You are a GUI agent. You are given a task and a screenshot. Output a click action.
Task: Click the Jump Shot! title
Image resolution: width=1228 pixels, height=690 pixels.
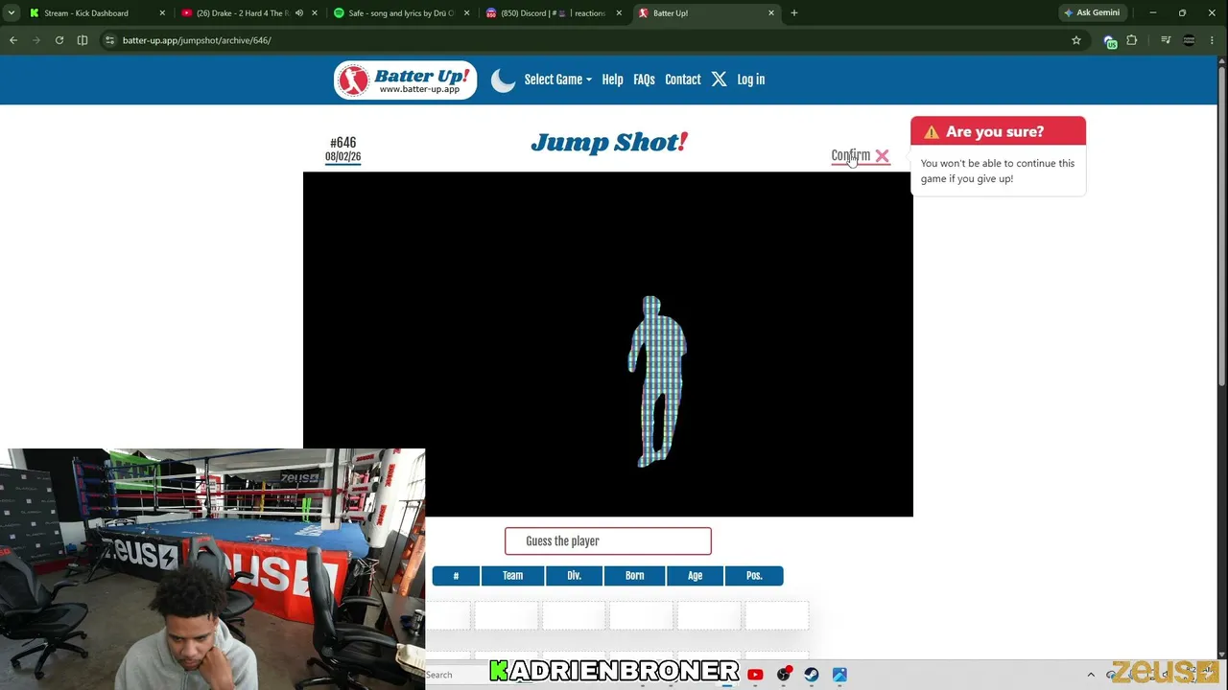tap(609, 143)
